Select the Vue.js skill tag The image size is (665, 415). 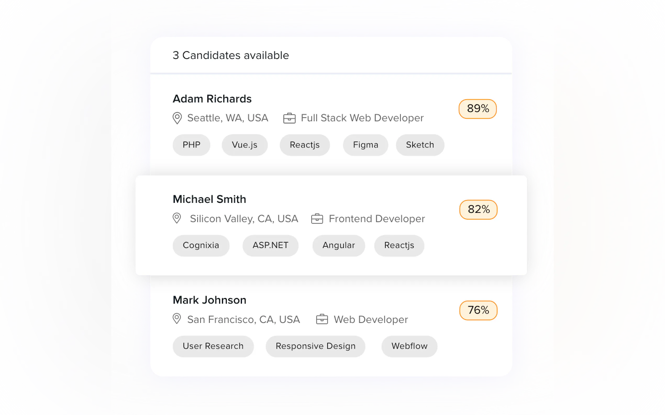coord(245,145)
